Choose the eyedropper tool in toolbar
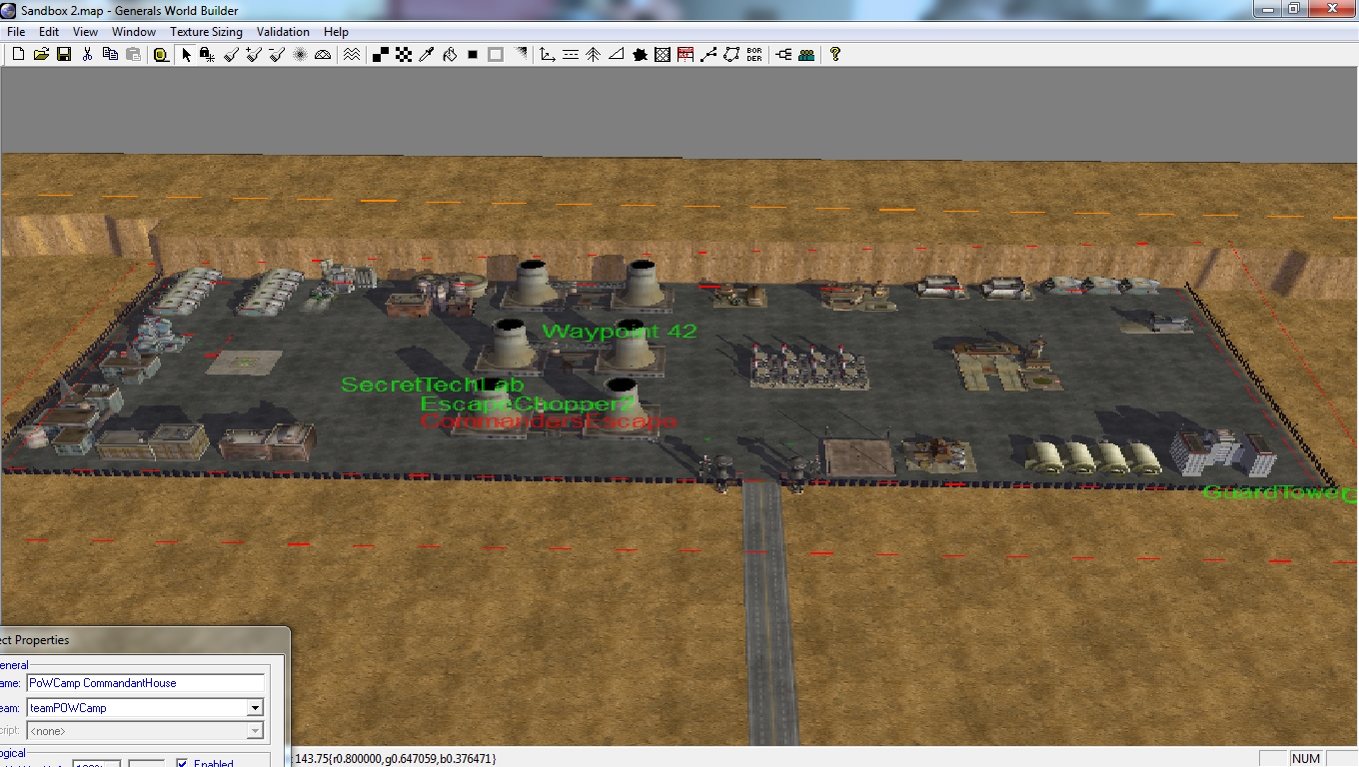The image size is (1359, 767). click(x=427, y=55)
